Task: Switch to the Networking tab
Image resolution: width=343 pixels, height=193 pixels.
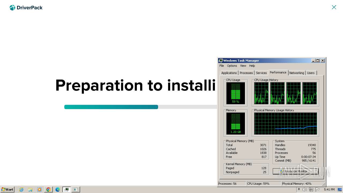Action: (297, 73)
